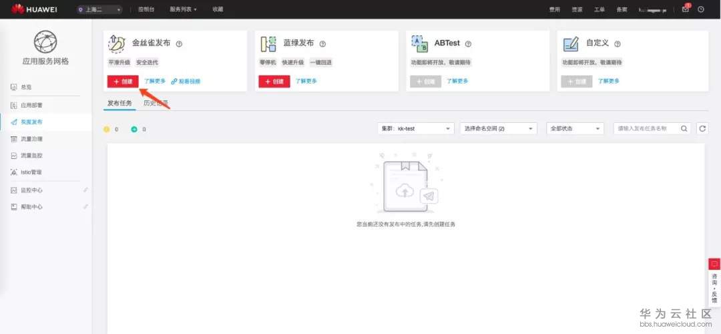The image size is (721, 334).
Task: Open the 上海二 region selector
Action: (99, 9)
